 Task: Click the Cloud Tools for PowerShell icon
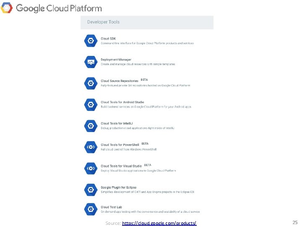click(x=91, y=147)
